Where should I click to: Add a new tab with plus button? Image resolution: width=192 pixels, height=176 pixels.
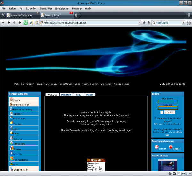(76, 15)
